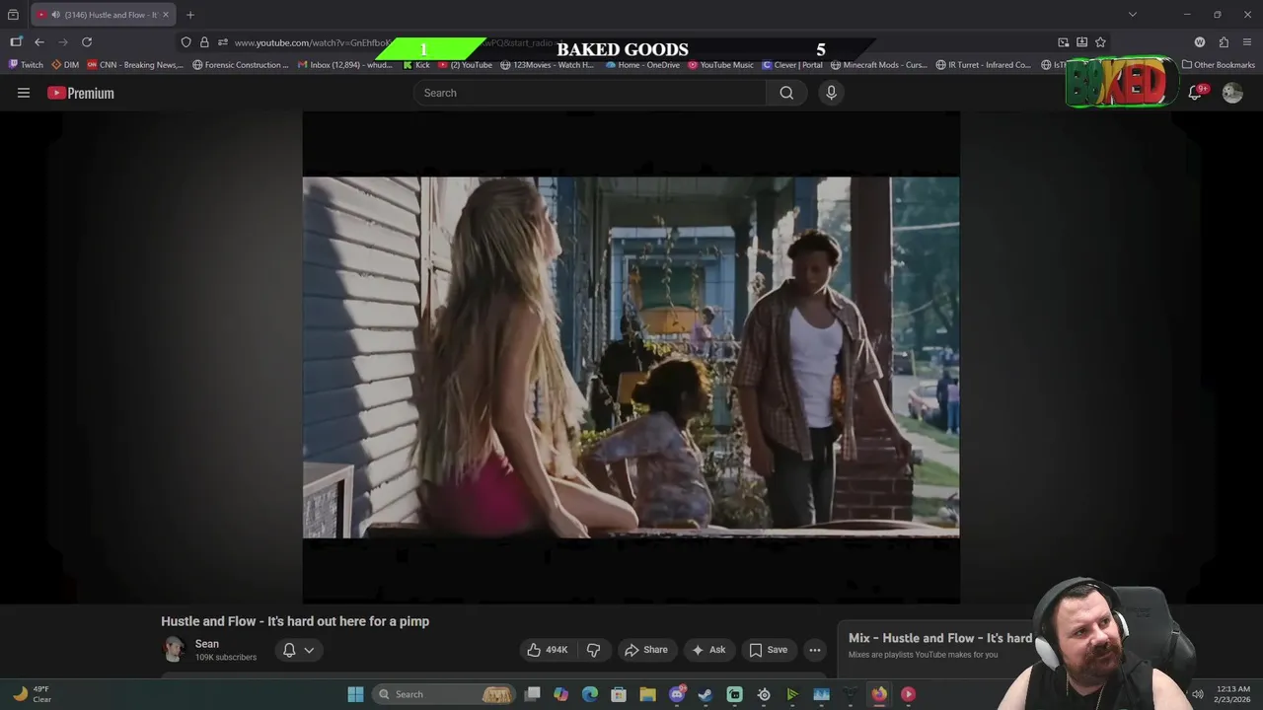The width and height of the screenshot is (1263, 710).
Task: Open Task View in the taskbar
Action: [x=532, y=694]
